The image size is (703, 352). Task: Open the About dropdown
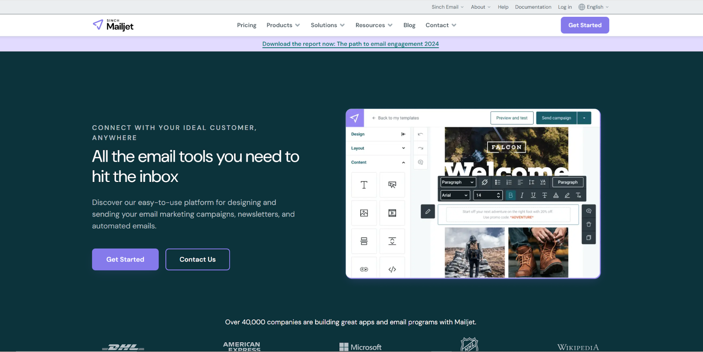[480, 7]
